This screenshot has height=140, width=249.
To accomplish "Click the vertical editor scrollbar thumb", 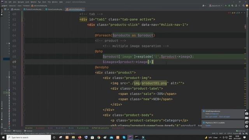I will (x=245, y=26).
